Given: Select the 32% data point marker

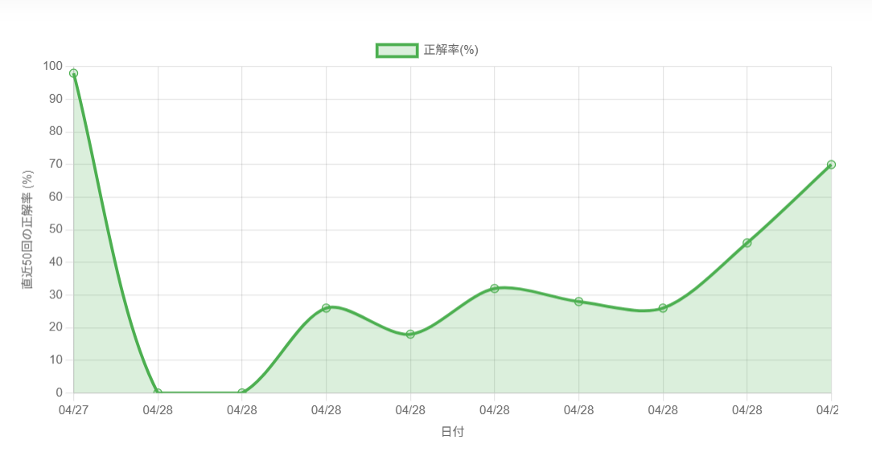Looking at the screenshot, I should (495, 288).
